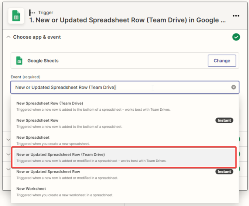Select New Spreadsheet Row (Team Drive) option

click(x=50, y=103)
